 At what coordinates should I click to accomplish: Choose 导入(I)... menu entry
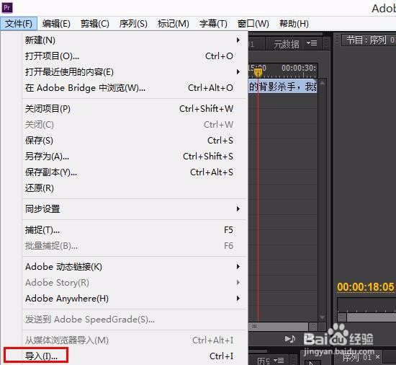(134, 356)
